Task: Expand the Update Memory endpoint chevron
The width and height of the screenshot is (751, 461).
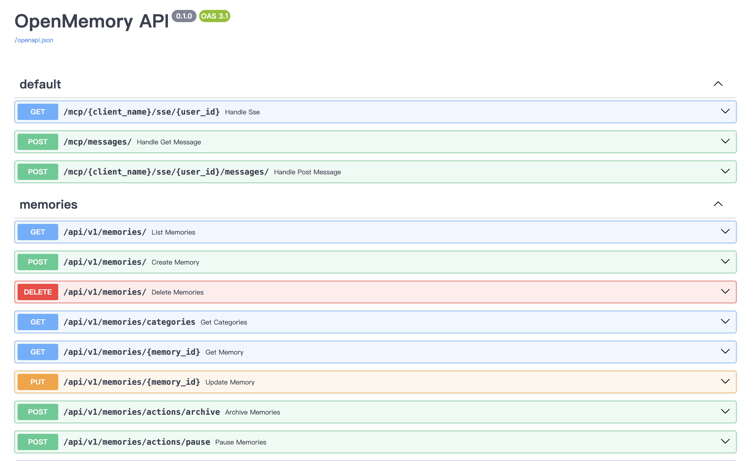Action: [725, 381]
